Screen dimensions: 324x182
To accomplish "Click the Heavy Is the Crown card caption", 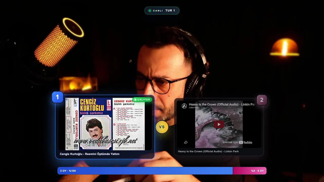I will 208,151.
